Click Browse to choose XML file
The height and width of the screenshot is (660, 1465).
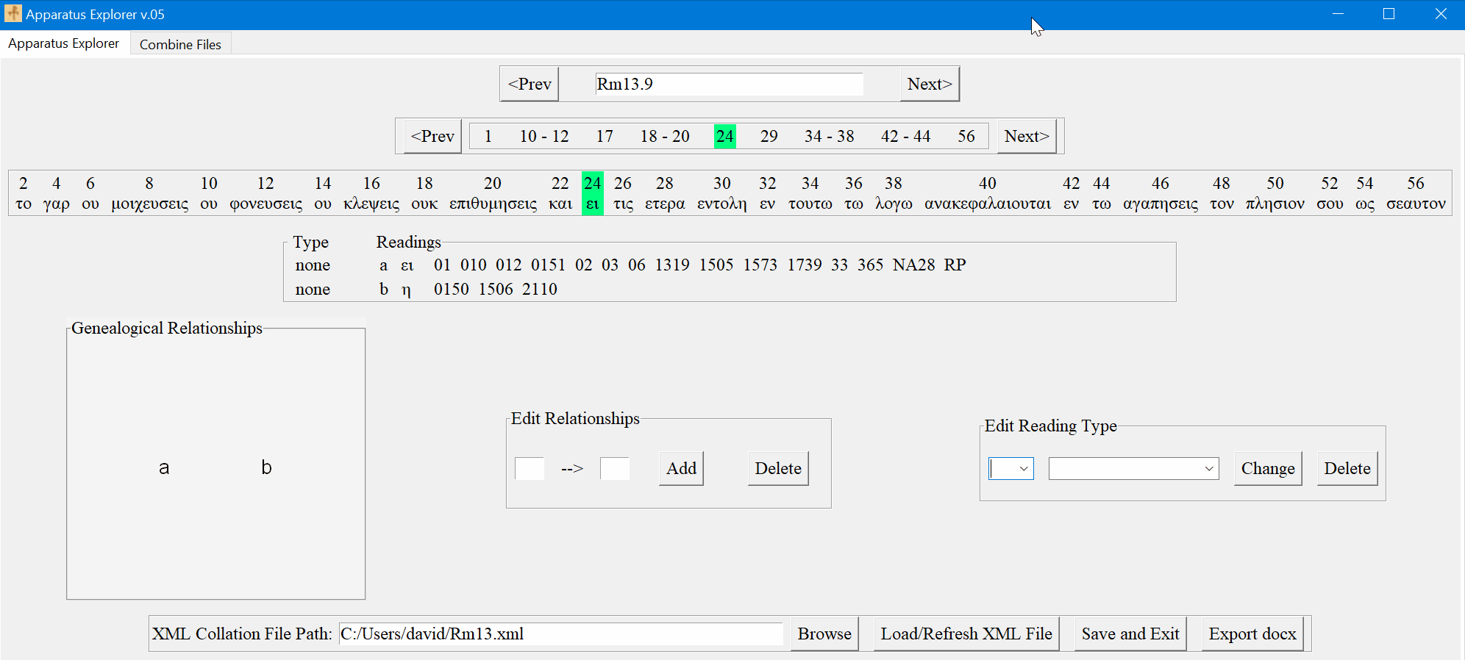pos(824,634)
